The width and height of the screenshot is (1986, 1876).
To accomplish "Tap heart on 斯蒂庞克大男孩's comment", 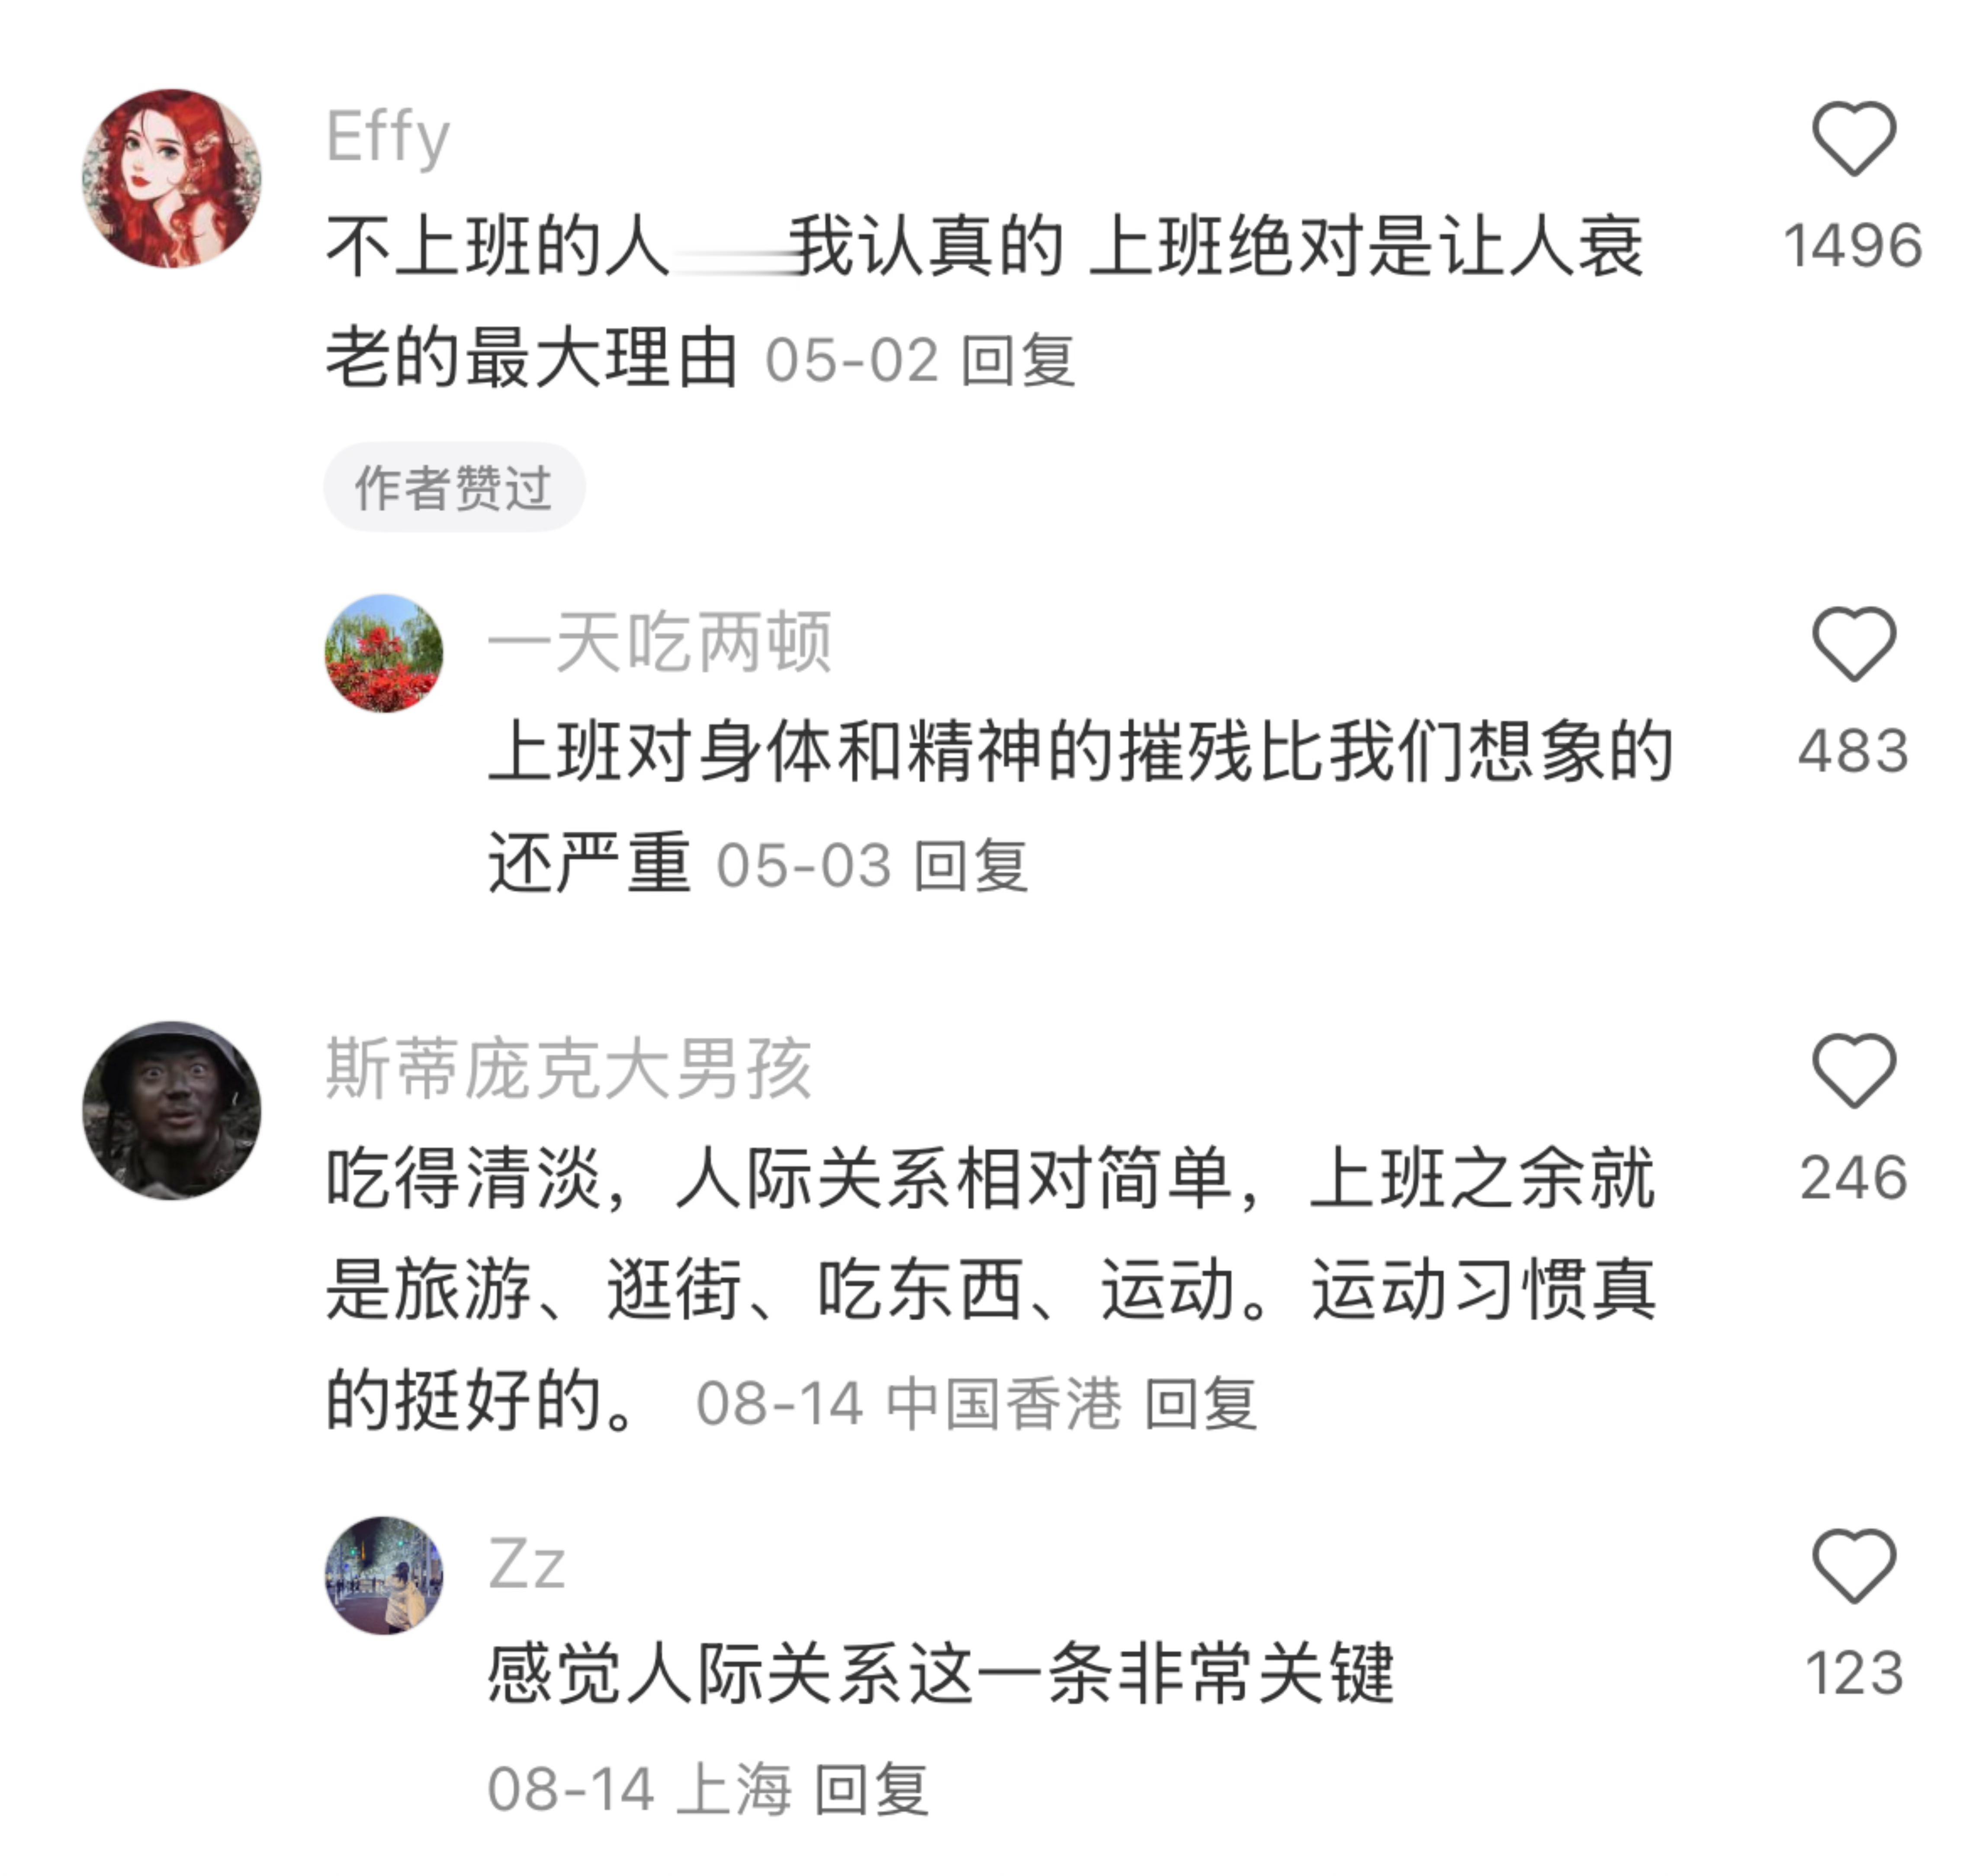I will 1853,1070.
